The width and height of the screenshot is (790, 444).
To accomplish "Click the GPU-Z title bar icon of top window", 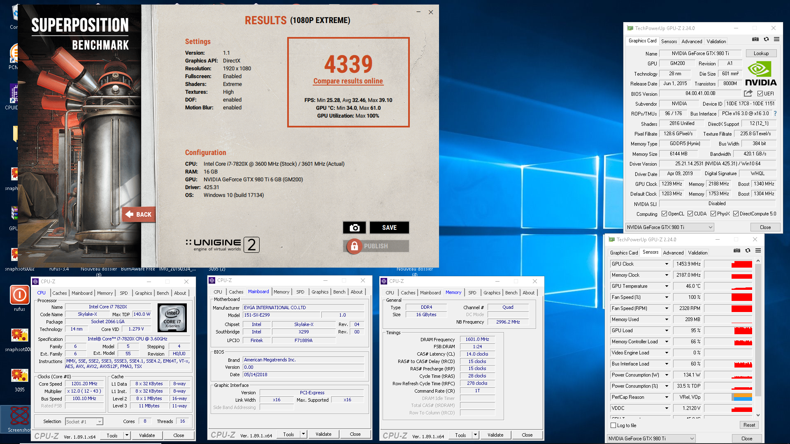I will click(630, 28).
